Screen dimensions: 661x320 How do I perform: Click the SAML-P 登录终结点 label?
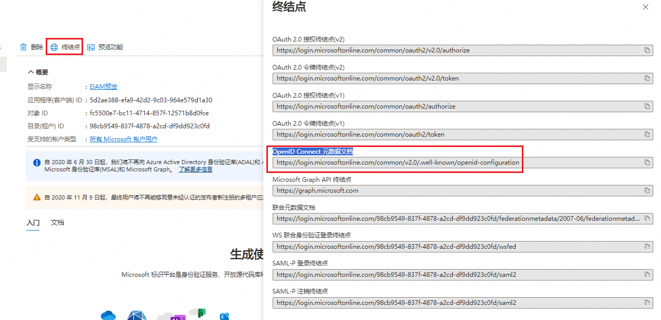point(300,263)
